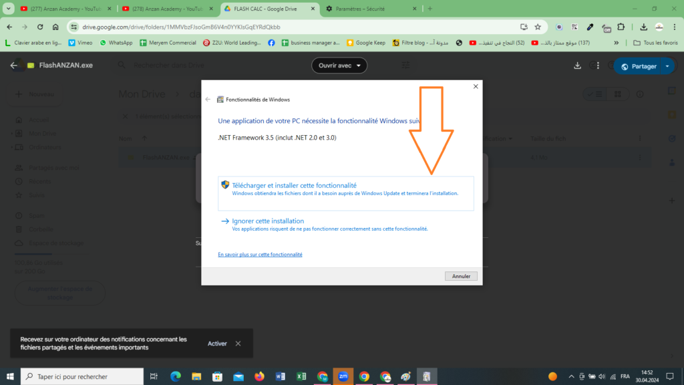Reload the page in Chrome
This screenshot has height=385, width=684.
tap(40, 27)
